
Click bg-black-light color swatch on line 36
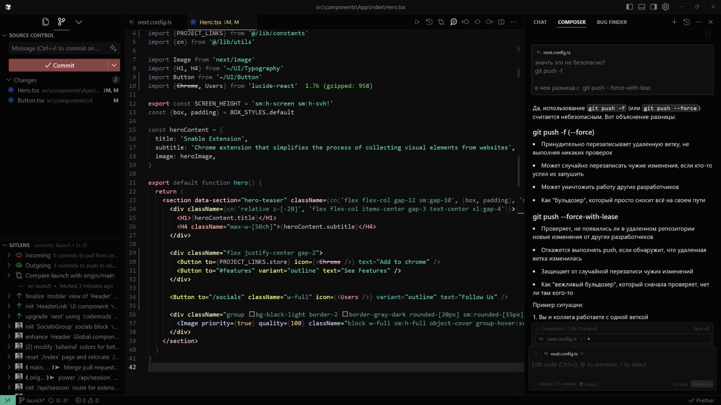[252, 314]
